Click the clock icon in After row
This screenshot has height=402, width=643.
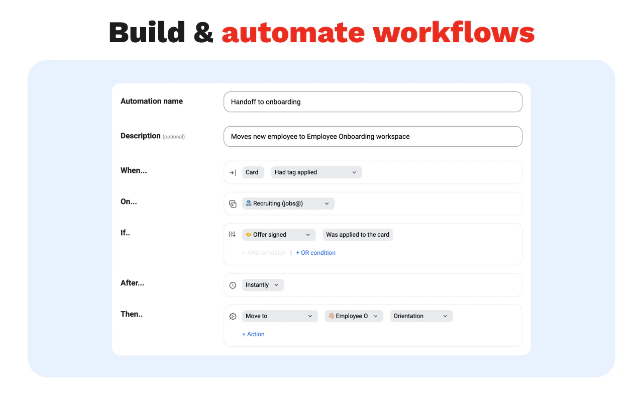pos(233,285)
